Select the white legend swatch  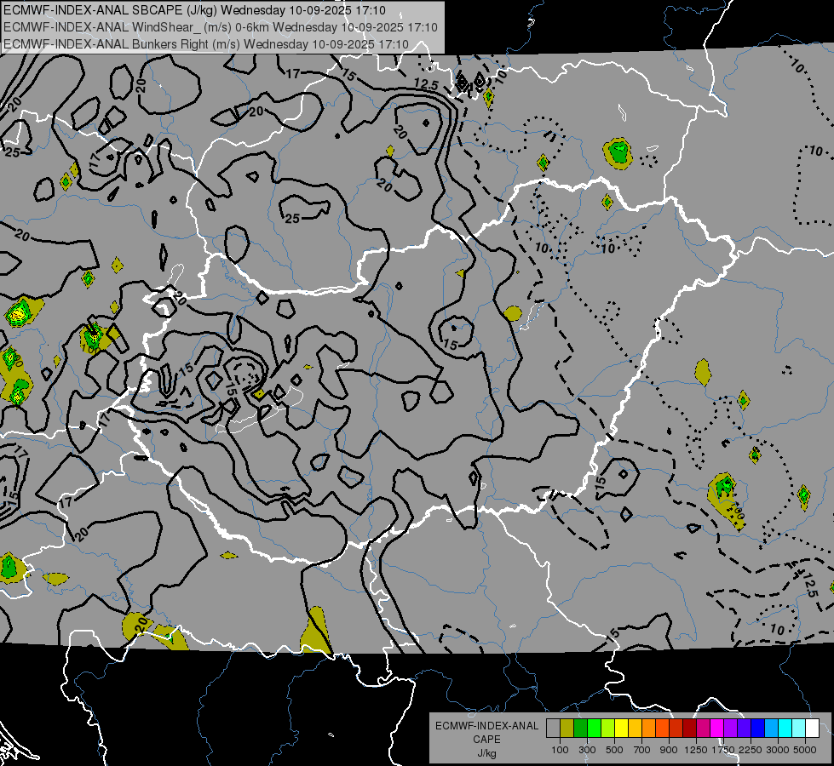[x=812, y=728]
